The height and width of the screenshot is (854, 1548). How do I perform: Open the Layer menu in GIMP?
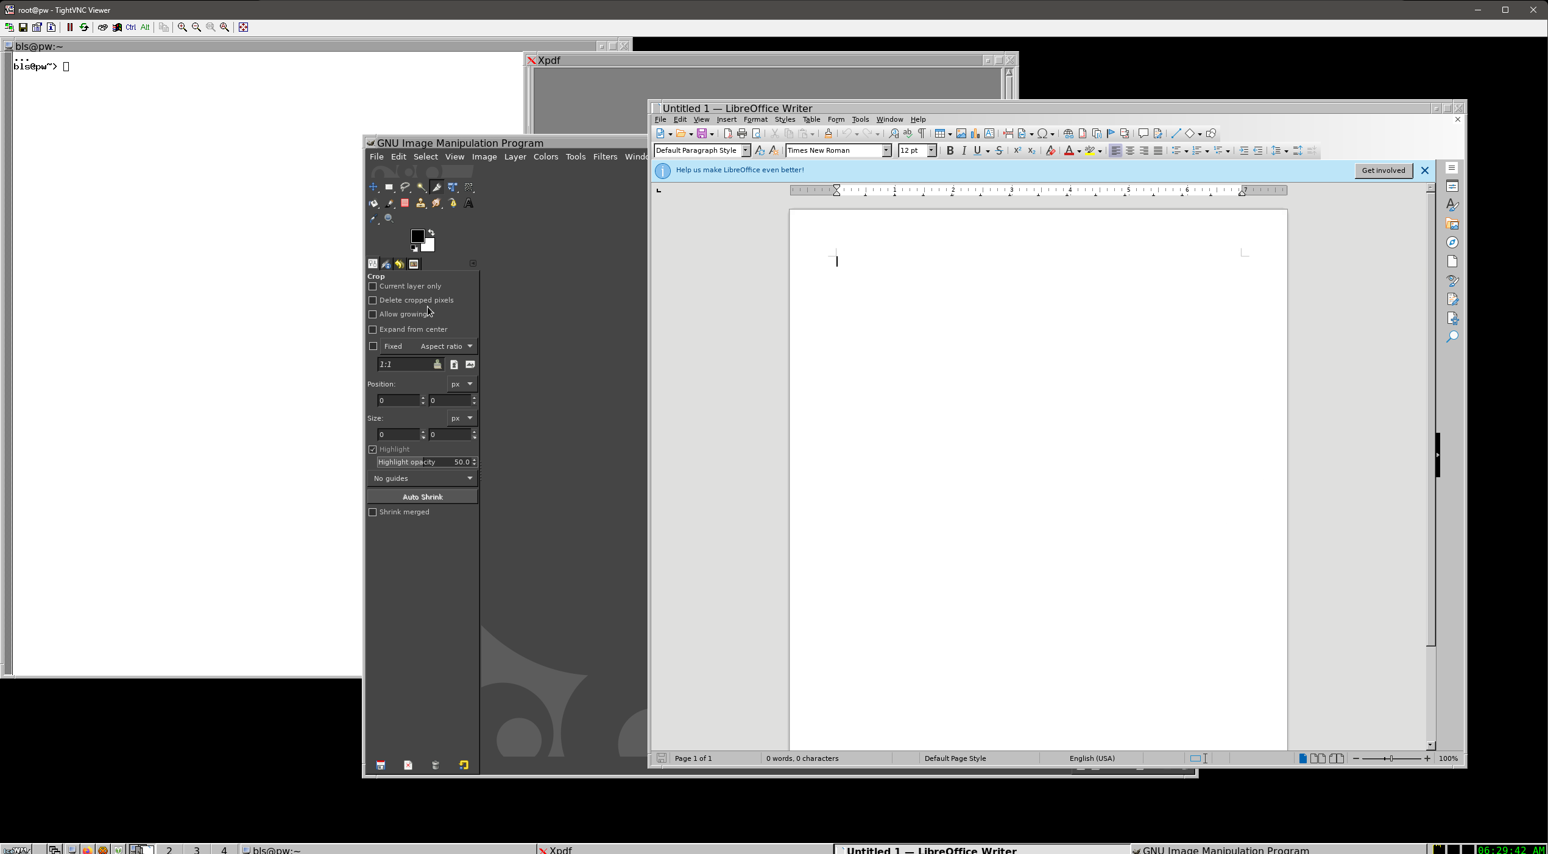pos(515,156)
